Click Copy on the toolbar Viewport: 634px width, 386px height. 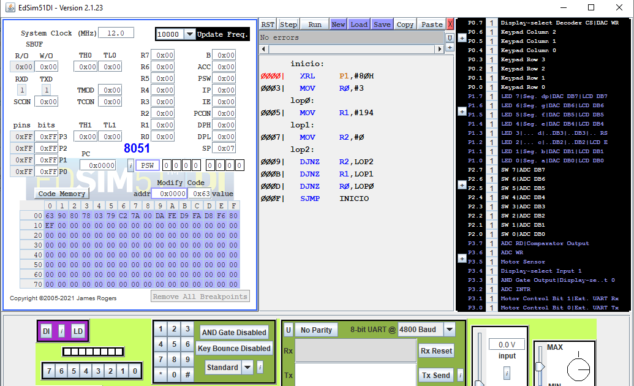pos(405,24)
